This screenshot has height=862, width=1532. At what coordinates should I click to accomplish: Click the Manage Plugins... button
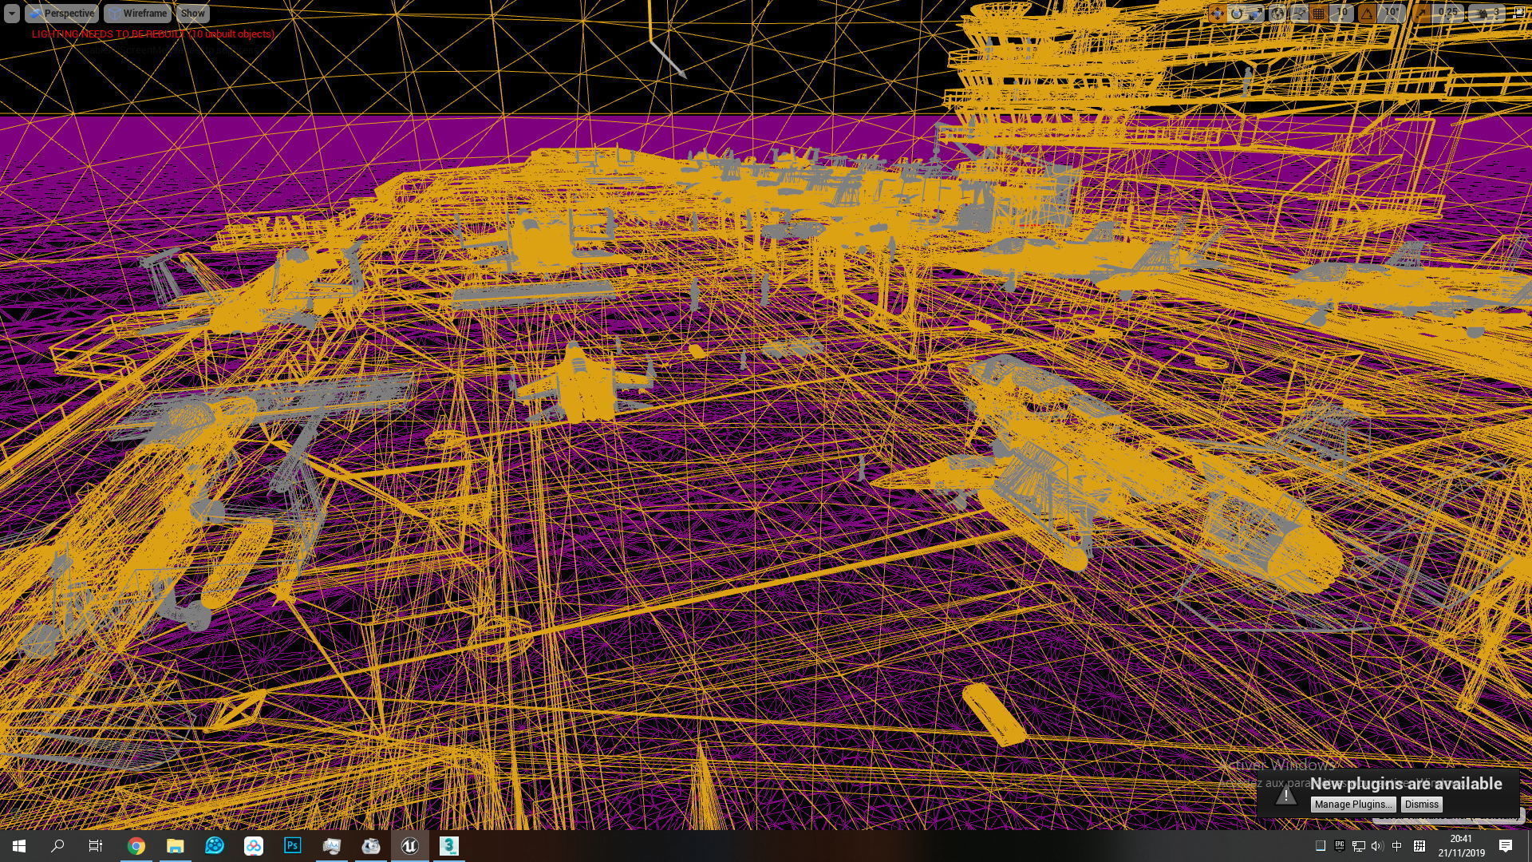coord(1353,805)
